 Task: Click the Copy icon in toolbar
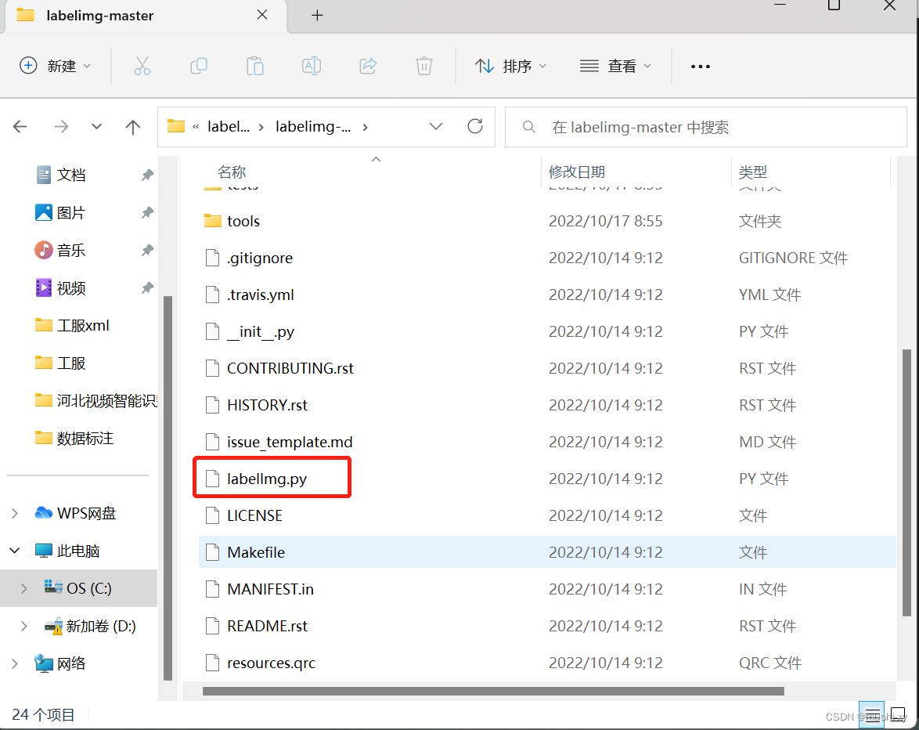[199, 67]
